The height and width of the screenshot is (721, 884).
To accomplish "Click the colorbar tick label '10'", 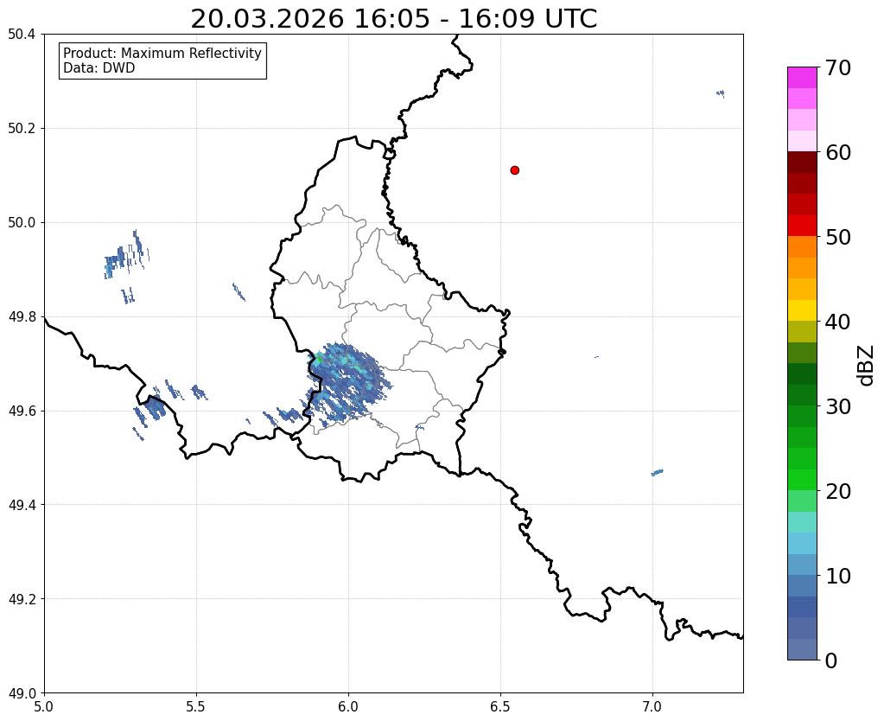I will [x=838, y=576].
